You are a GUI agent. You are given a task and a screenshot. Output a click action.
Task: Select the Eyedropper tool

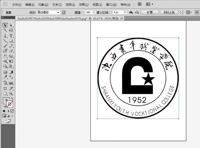[x=5, y=77]
